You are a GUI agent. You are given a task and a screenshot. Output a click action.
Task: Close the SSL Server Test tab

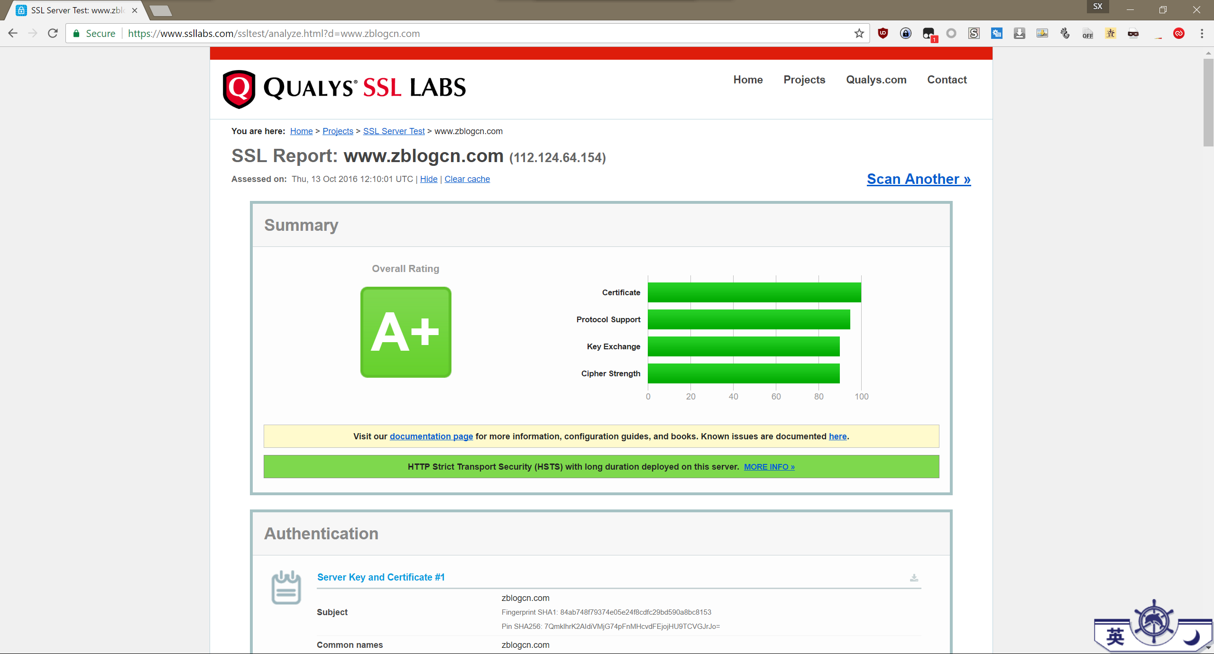click(x=135, y=10)
